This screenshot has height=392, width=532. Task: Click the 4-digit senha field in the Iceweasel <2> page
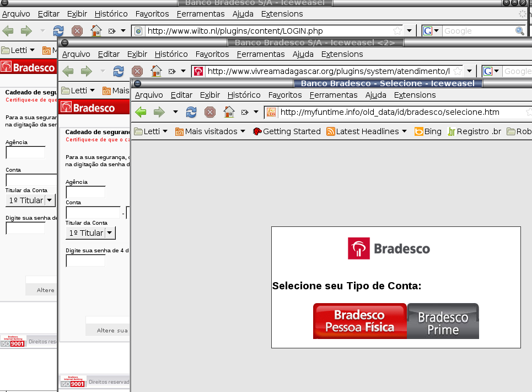click(x=85, y=261)
